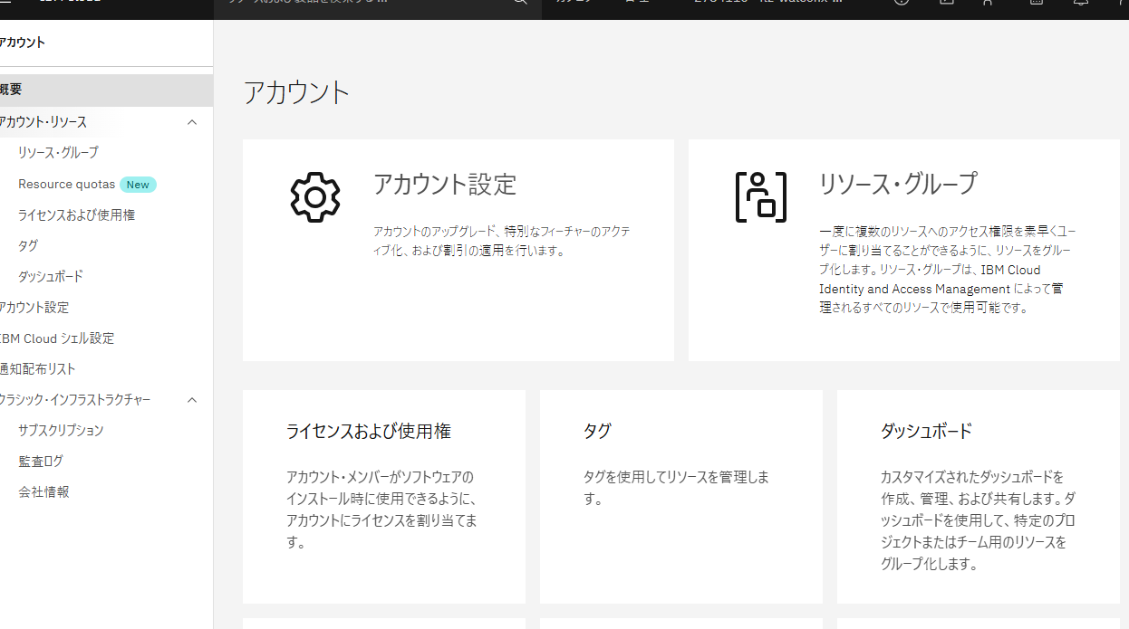The height and width of the screenshot is (629, 1129).
Task: Open the notifications bell in the top bar
Action: pyautogui.click(x=1080, y=3)
